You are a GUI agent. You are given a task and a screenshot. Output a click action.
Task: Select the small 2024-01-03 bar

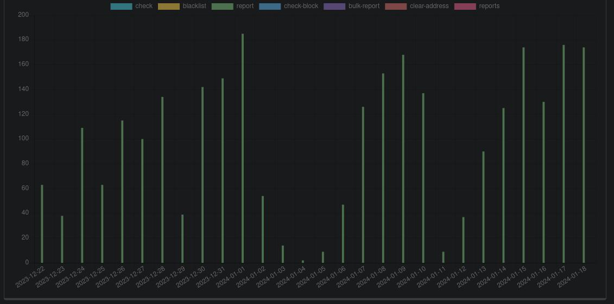pyautogui.click(x=283, y=254)
